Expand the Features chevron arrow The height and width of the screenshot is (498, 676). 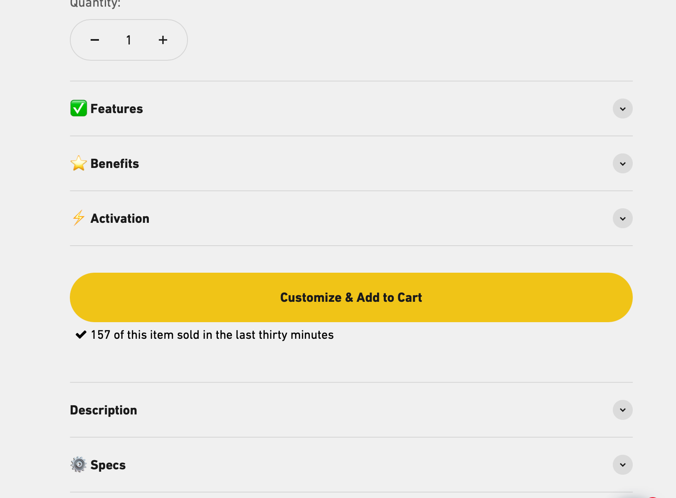pos(622,109)
